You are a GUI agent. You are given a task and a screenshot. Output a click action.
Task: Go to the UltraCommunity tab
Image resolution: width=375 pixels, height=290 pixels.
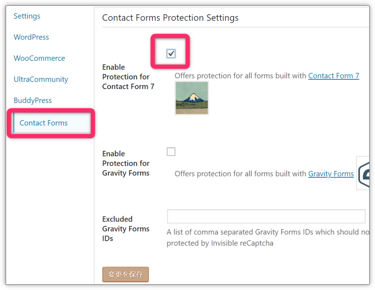coord(41,79)
